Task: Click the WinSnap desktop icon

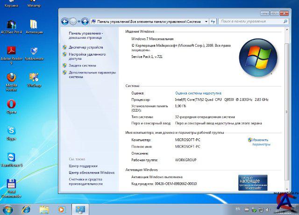Action: click(x=34, y=78)
